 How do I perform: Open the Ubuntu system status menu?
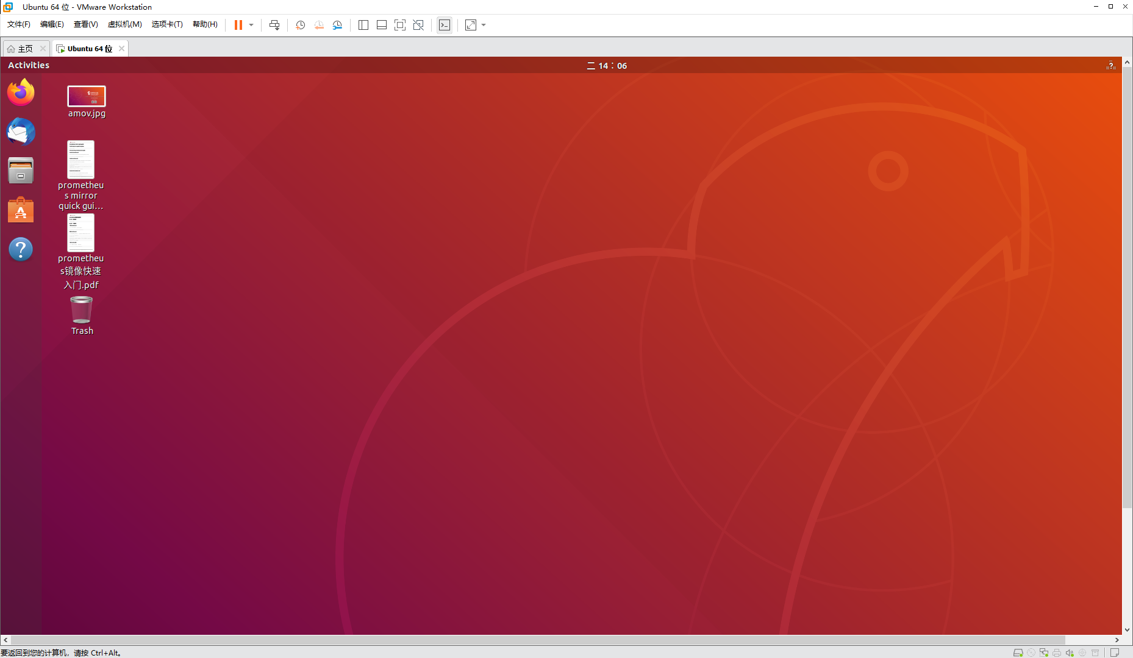(1110, 66)
